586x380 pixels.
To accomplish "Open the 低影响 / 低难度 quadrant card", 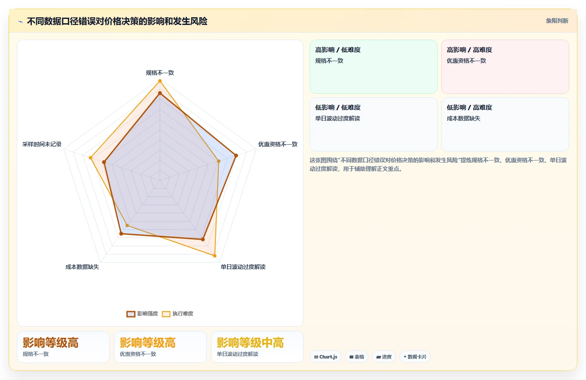I will 374,124.
